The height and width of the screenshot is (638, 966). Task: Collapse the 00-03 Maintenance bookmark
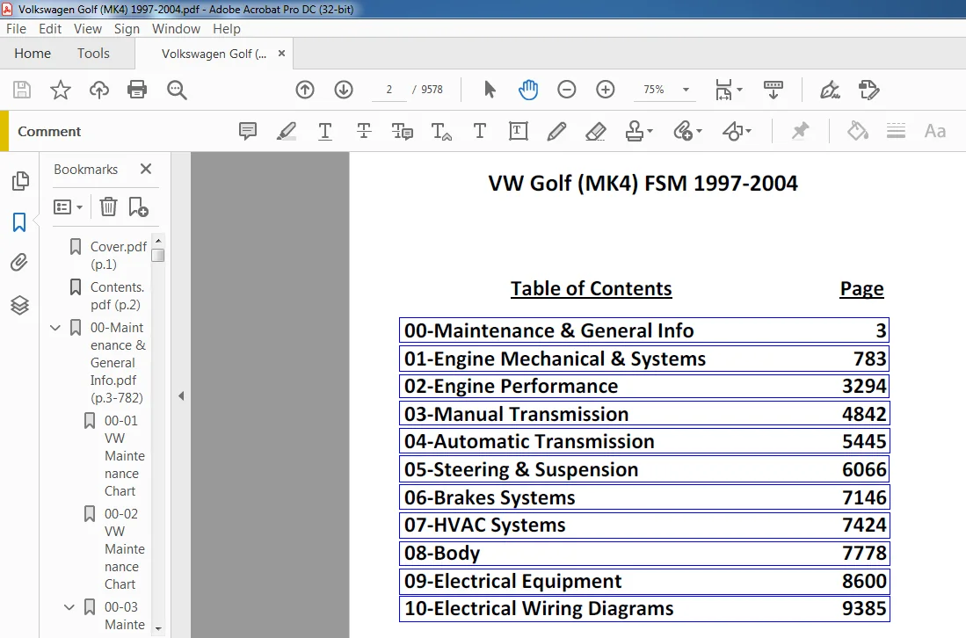69,607
